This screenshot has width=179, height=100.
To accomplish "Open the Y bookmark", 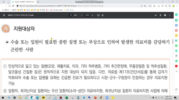I will (x=48, y=10).
